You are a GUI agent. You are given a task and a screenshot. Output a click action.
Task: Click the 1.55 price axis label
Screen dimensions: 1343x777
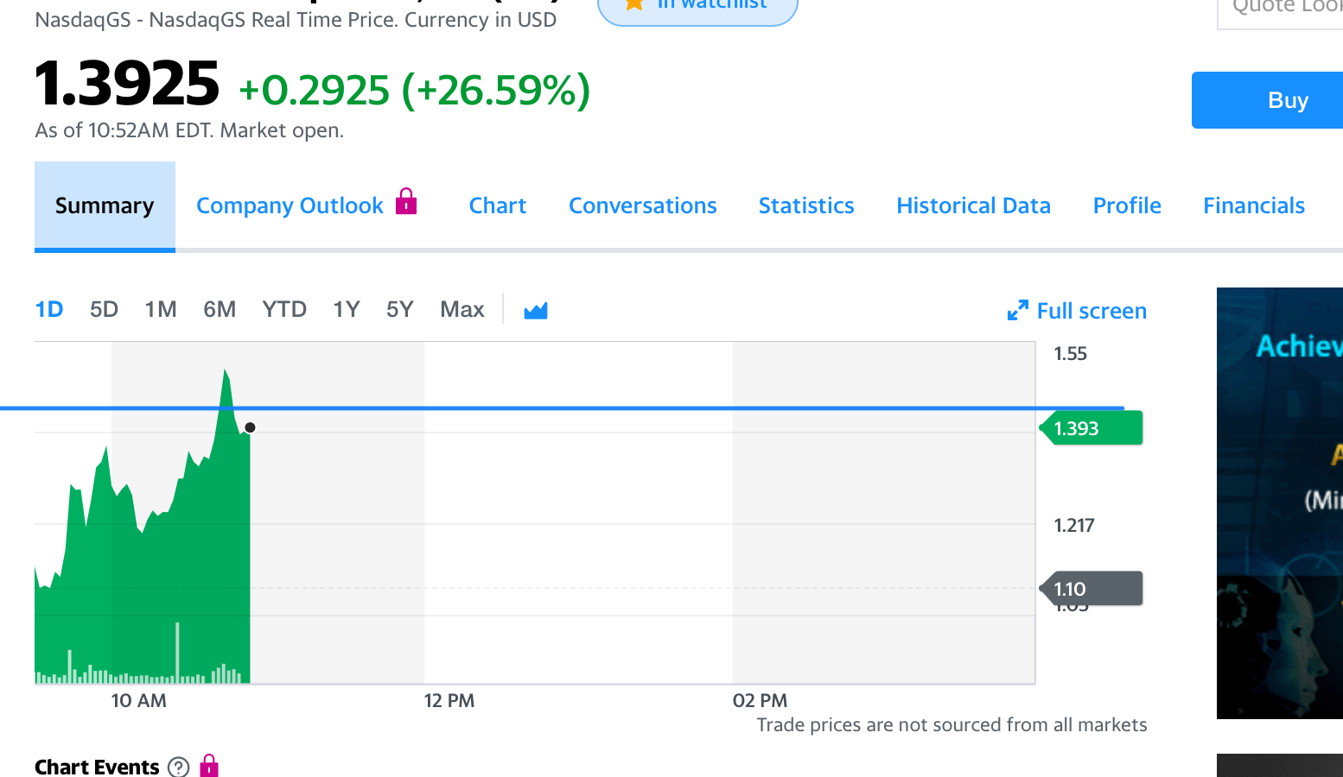click(x=1071, y=353)
